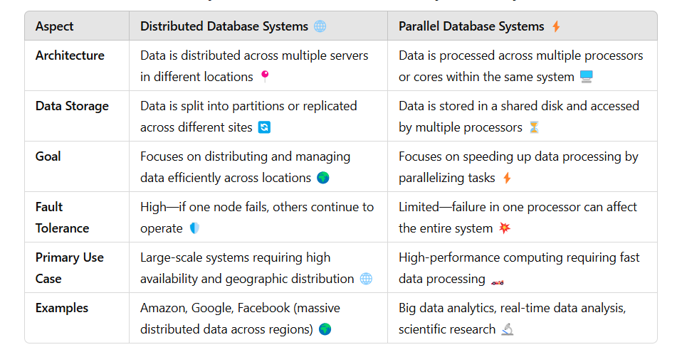Click the globe icon beside Distributed Database Systems
Screen dimensions: 682x357
tap(320, 26)
